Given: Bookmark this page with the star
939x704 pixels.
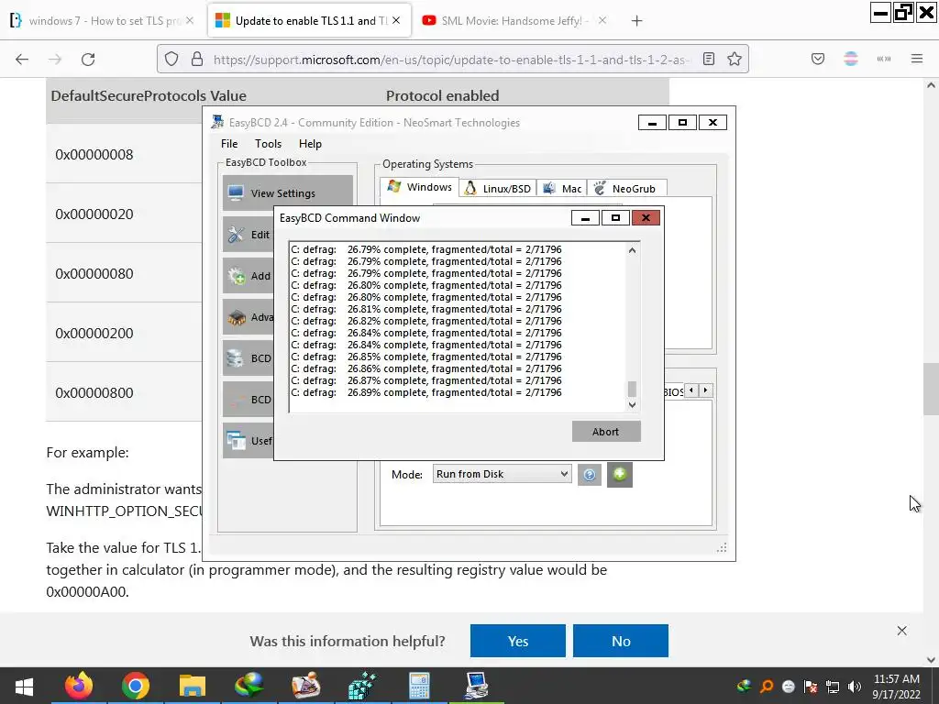Looking at the screenshot, I should click(735, 60).
